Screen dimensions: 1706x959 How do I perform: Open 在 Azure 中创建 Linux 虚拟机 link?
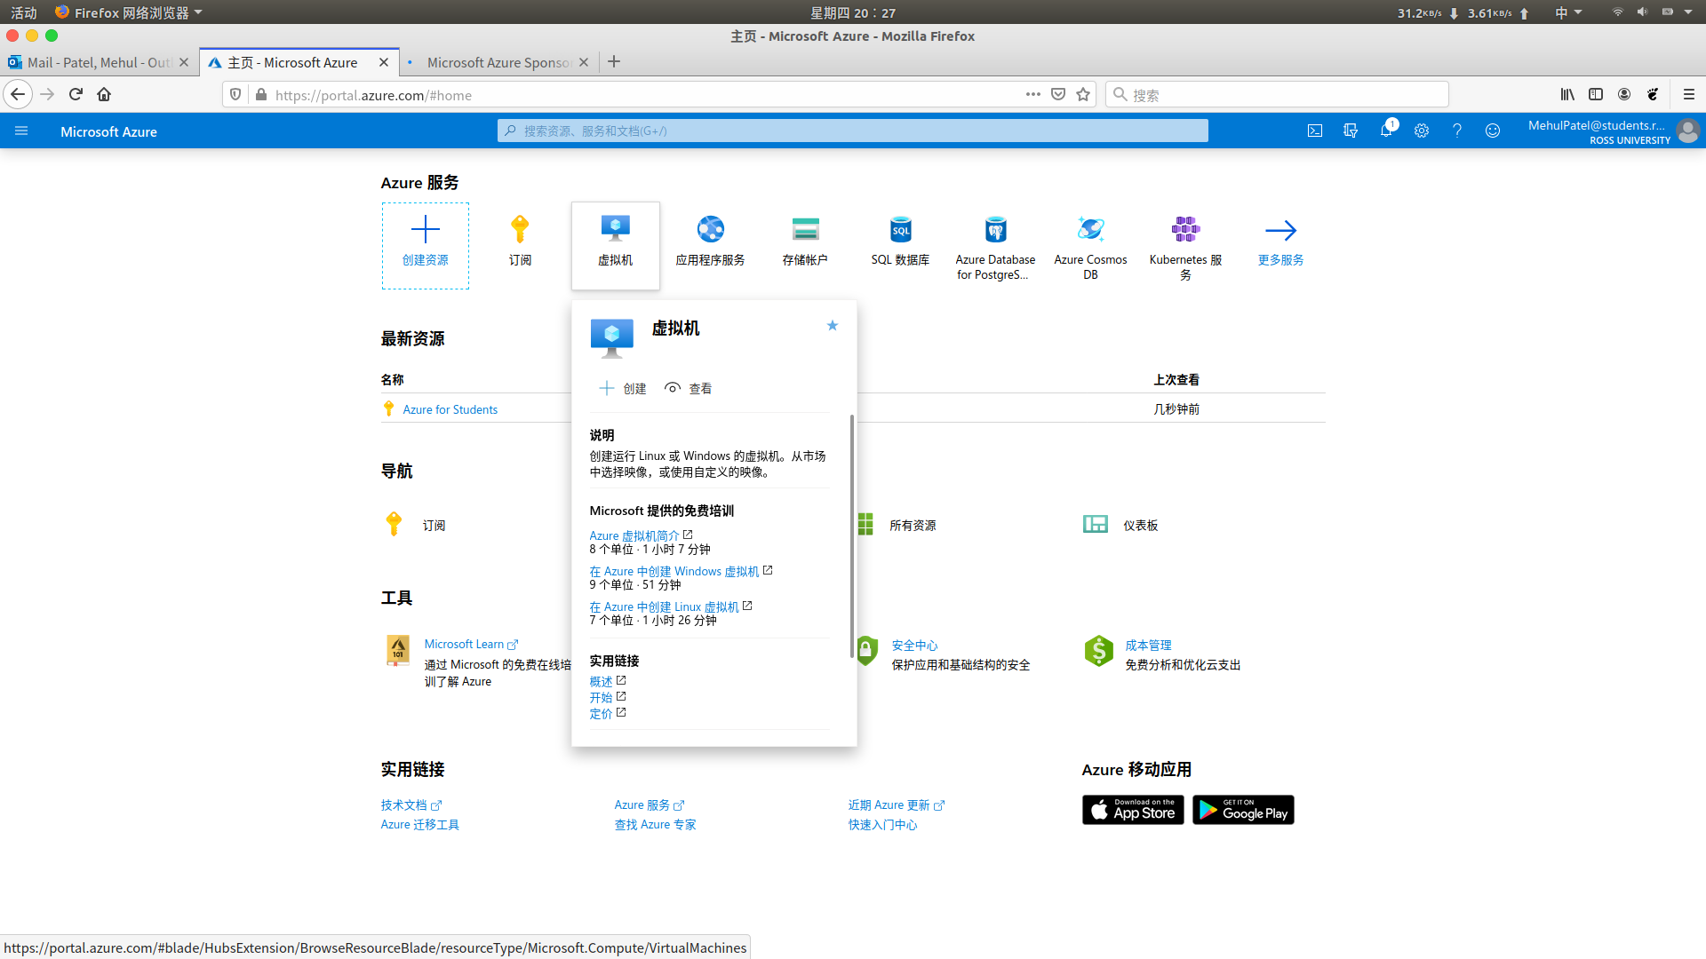point(664,606)
